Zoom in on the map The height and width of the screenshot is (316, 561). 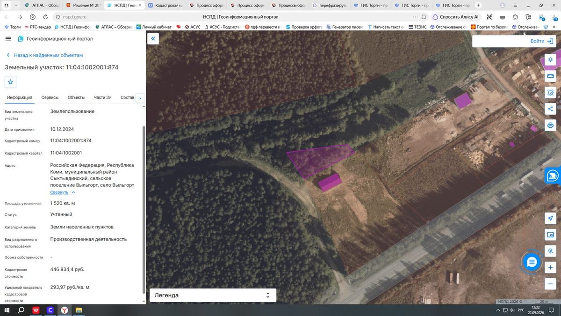click(x=550, y=267)
